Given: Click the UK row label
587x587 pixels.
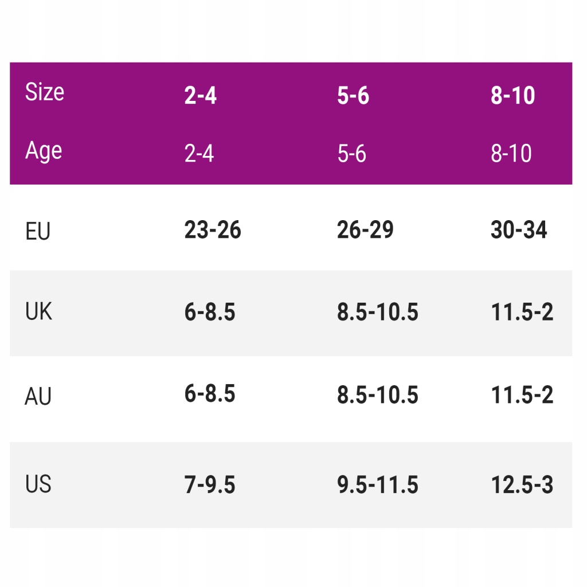Looking at the screenshot, I should pyautogui.click(x=39, y=312).
